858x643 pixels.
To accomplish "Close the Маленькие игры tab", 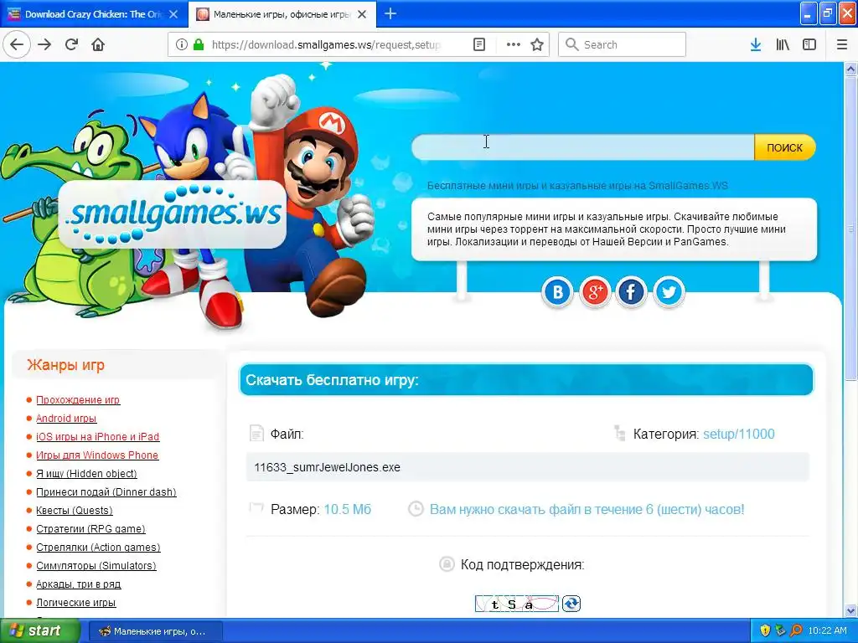I will coord(362,14).
